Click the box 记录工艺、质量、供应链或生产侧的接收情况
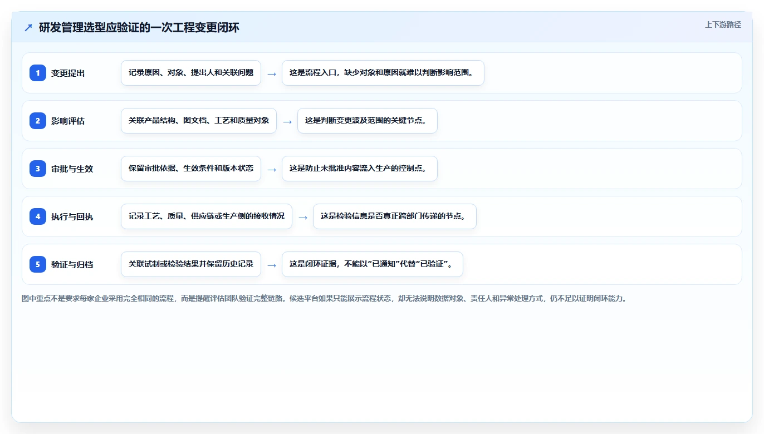Screen dimensions: 764x434 point(207,216)
